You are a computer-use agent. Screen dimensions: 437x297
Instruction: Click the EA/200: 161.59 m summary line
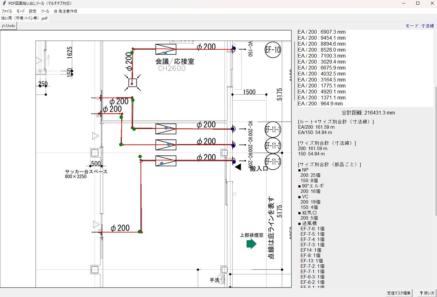pos(316,127)
